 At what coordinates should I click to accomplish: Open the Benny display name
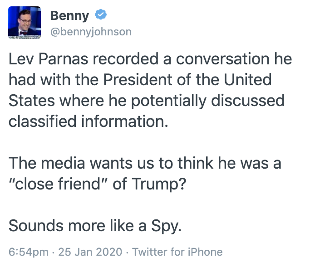click(69, 16)
